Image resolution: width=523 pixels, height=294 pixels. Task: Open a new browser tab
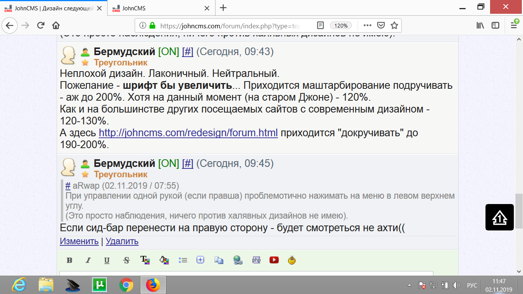(x=223, y=8)
